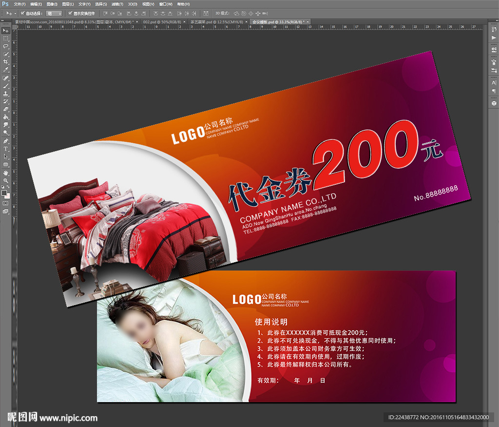Select the Paint Bucket tool

[x=5, y=117]
